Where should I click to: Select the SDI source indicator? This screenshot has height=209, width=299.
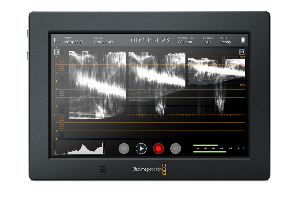[x=208, y=42]
